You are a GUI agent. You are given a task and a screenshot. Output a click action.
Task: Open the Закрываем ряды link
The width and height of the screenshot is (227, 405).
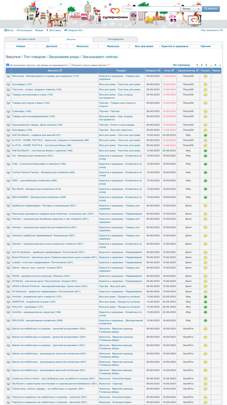pos(64,56)
